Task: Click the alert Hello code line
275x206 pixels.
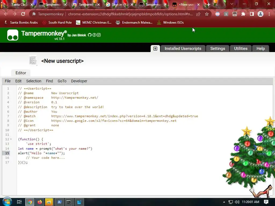Action: coord(41,153)
